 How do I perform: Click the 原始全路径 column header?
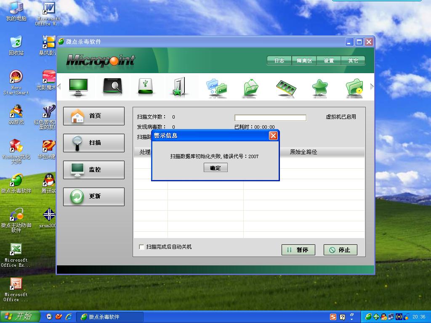click(x=303, y=152)
